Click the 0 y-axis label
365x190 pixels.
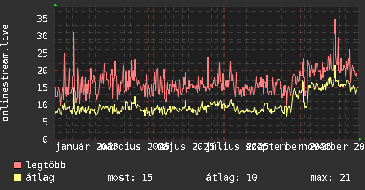45,139
